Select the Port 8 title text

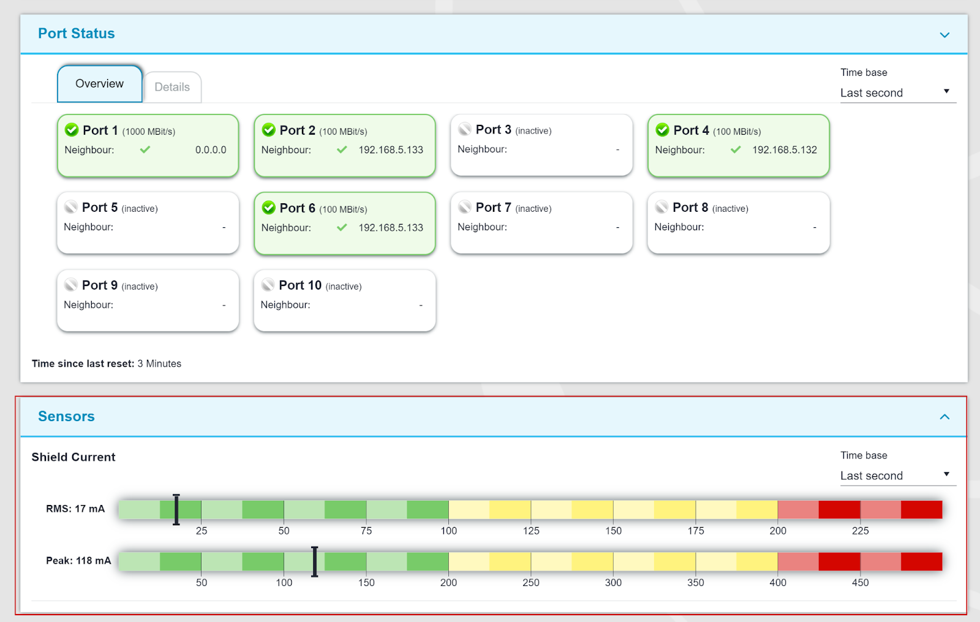pyautogui.click(x=690, y=208)
